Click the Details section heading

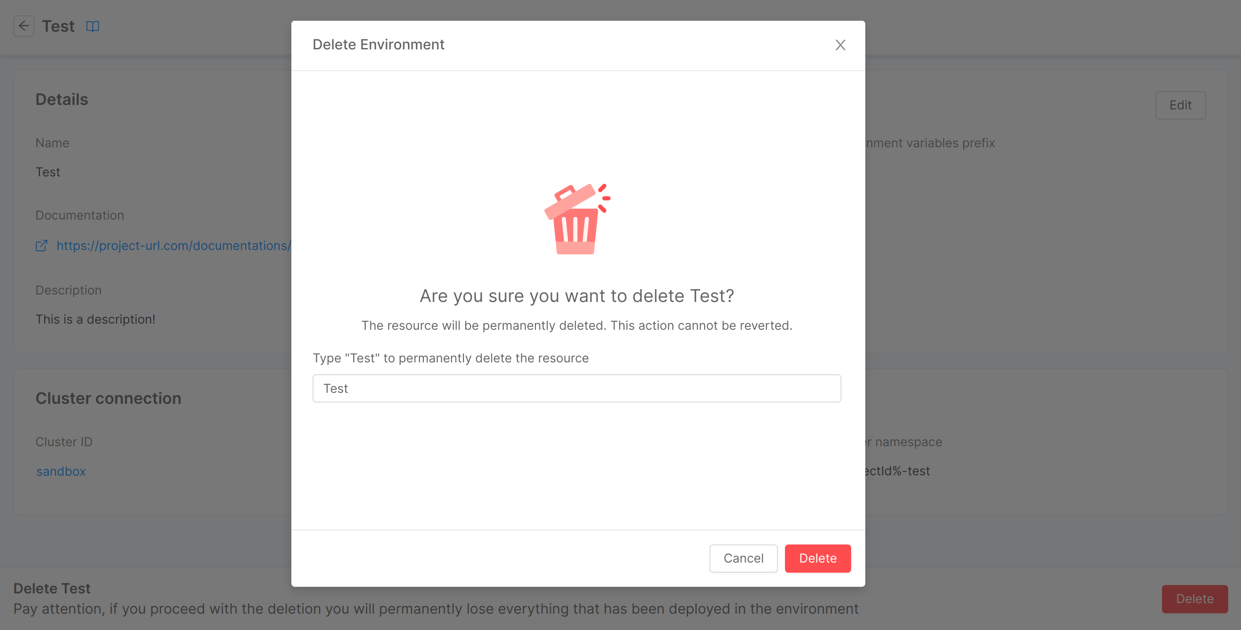62,100
